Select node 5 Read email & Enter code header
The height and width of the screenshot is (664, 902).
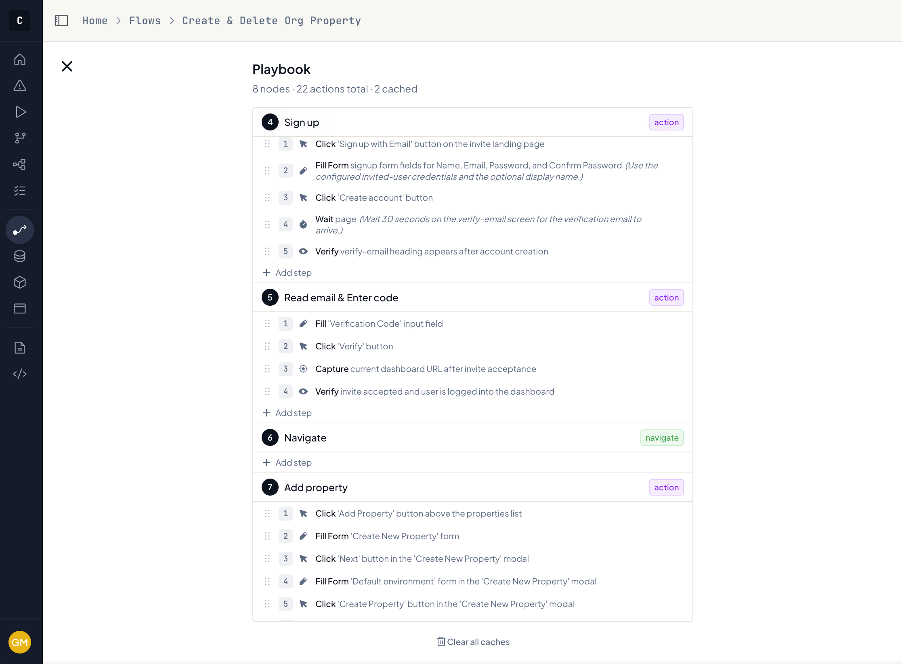point(472,298)
